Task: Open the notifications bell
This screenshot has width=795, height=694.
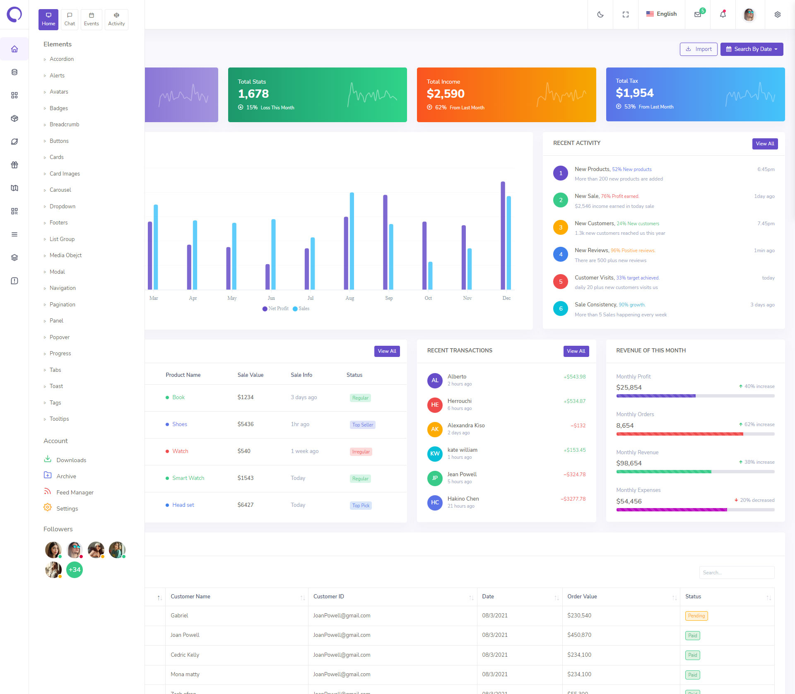Action: pos(723,14)
